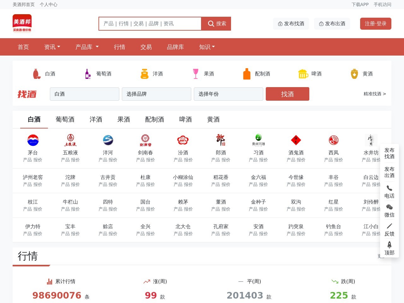Click the 找酒 search button
The width and height of the screenshot is (404, 303).
(x=287, y=94)
